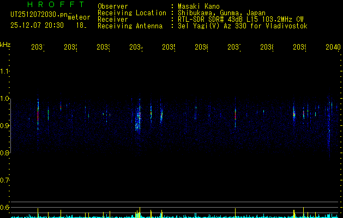This screenshot has height=218, width=343.
Task: Click the word 'meteor' under the file name
Action: click(79, 17)
